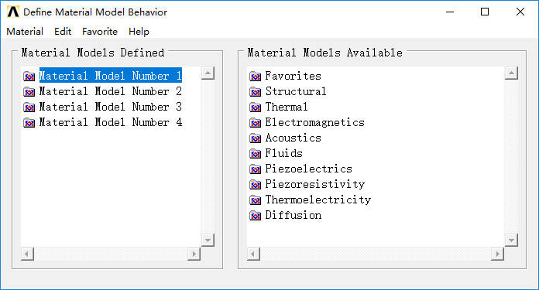The image size is (539, 290).
Task: Open the Edit menu
Action: tap(63, 32)
